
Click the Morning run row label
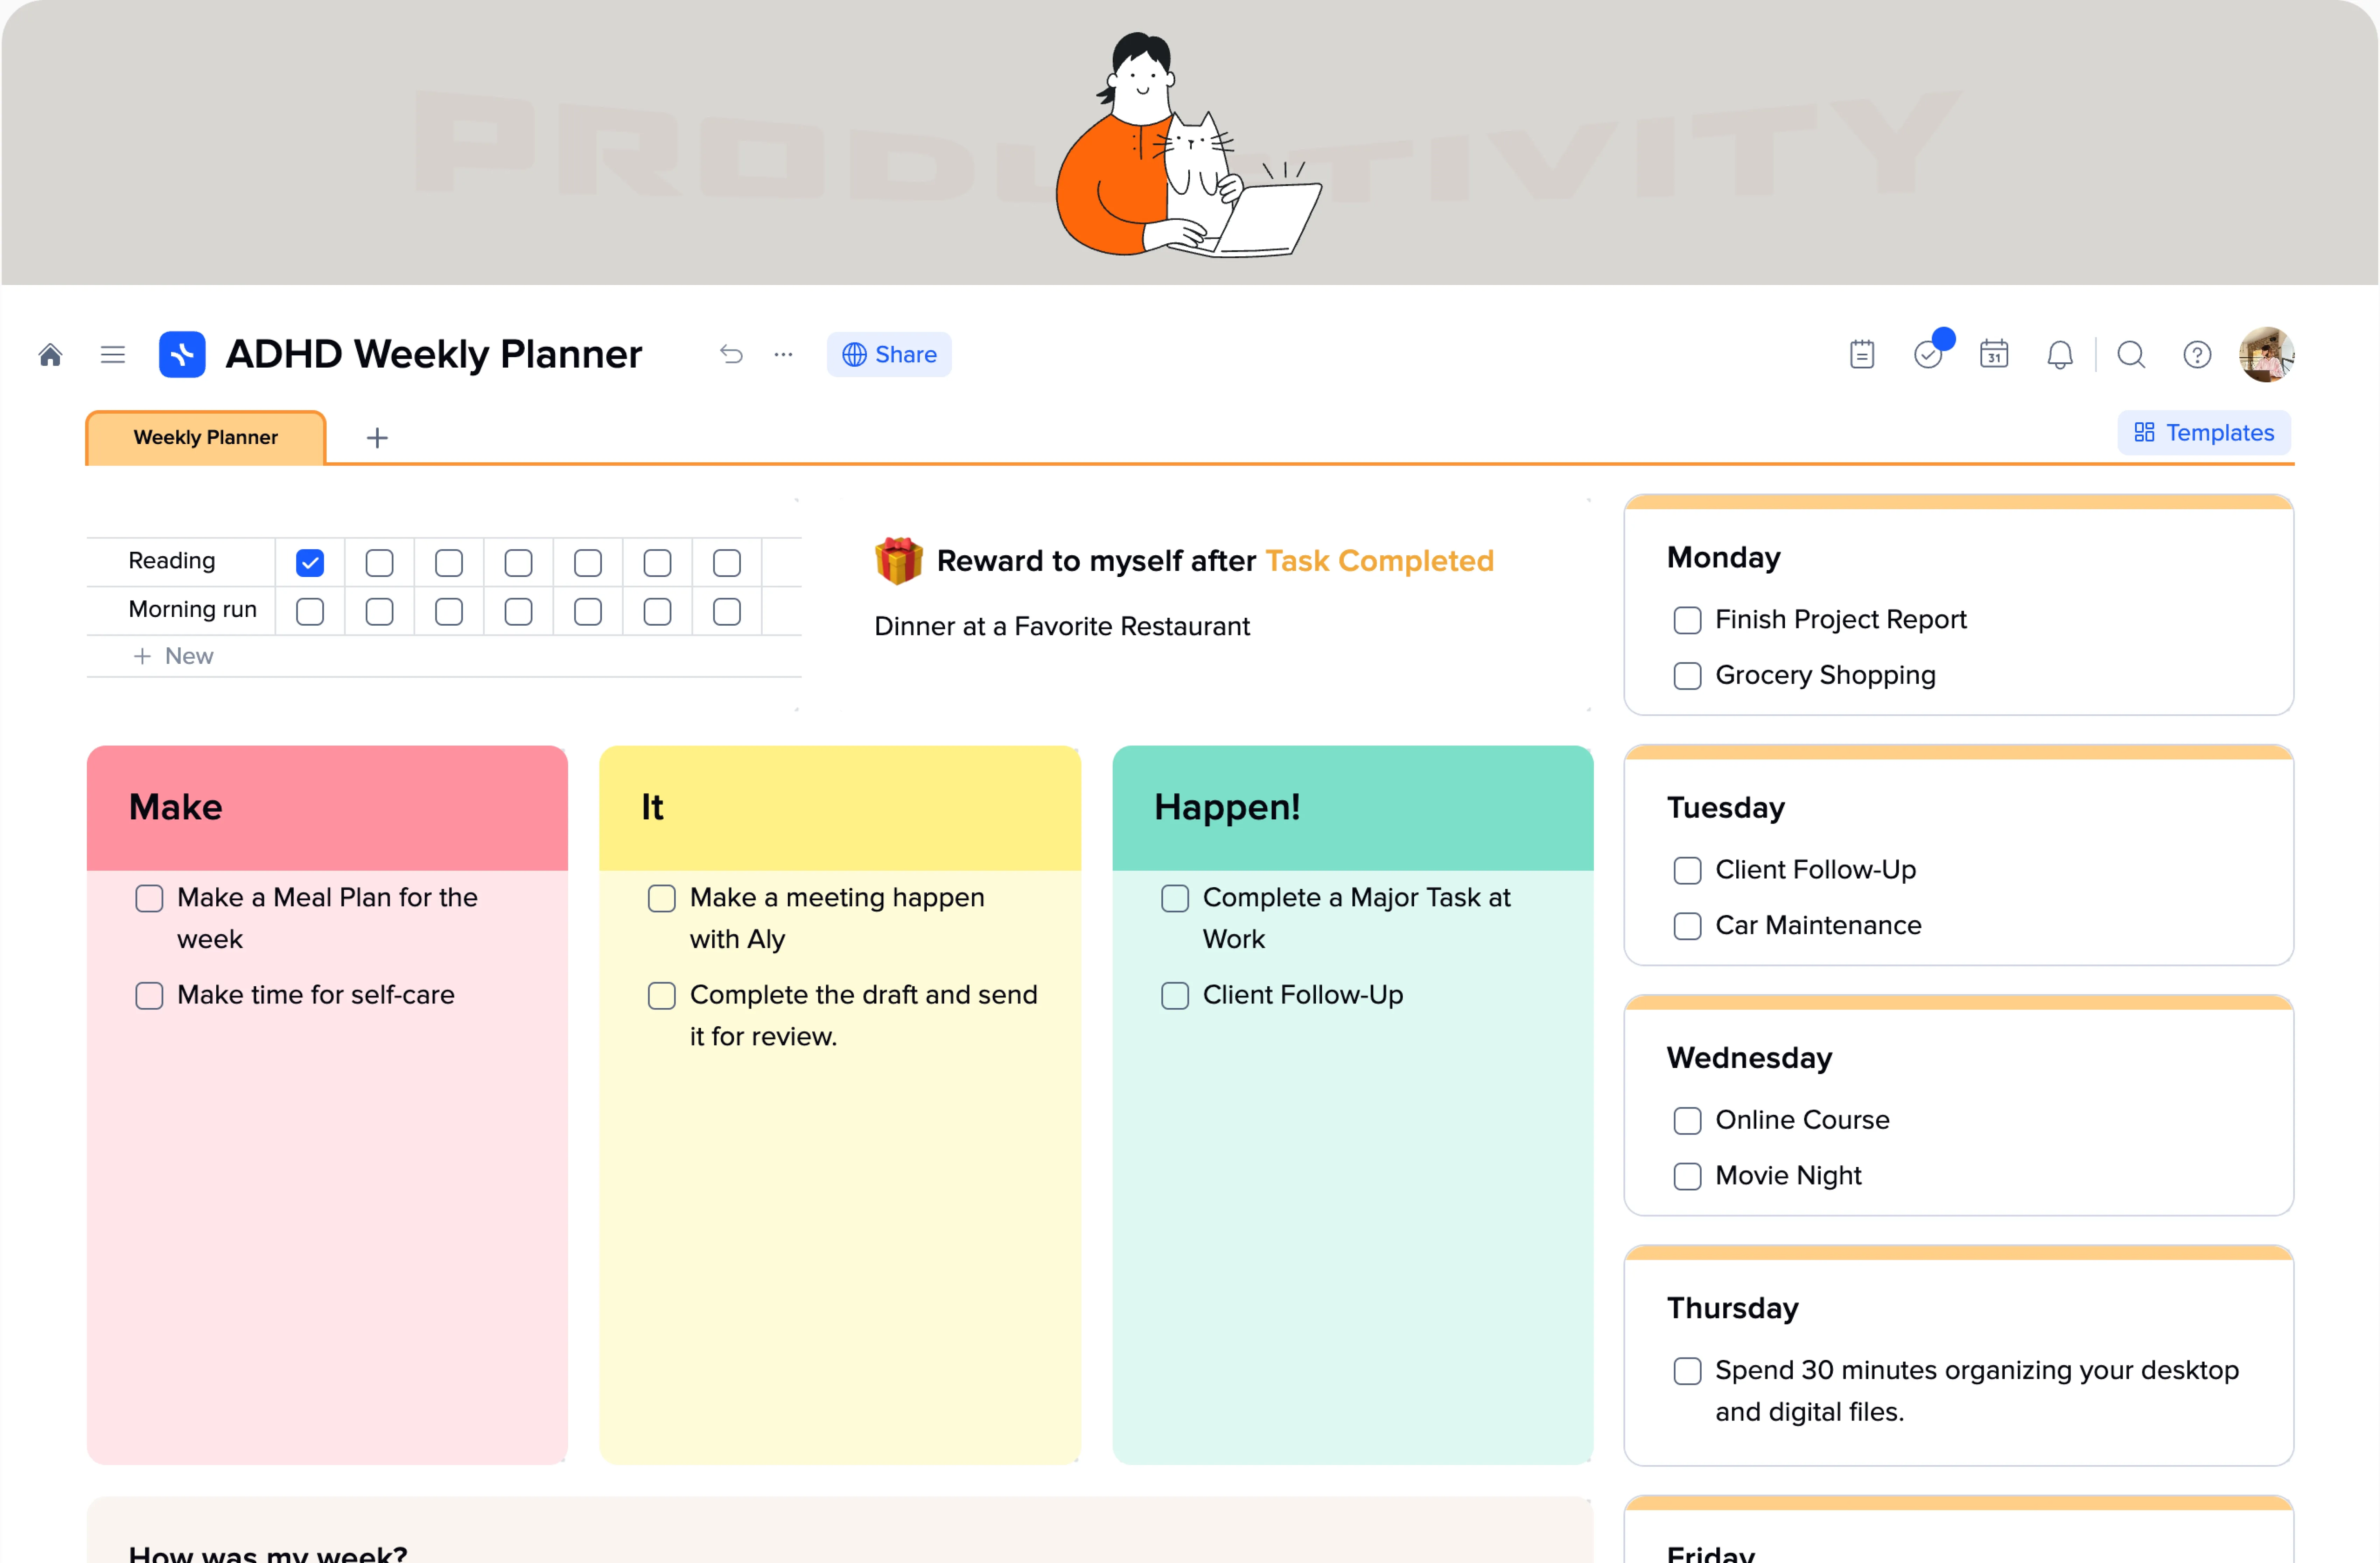point(193,609)
